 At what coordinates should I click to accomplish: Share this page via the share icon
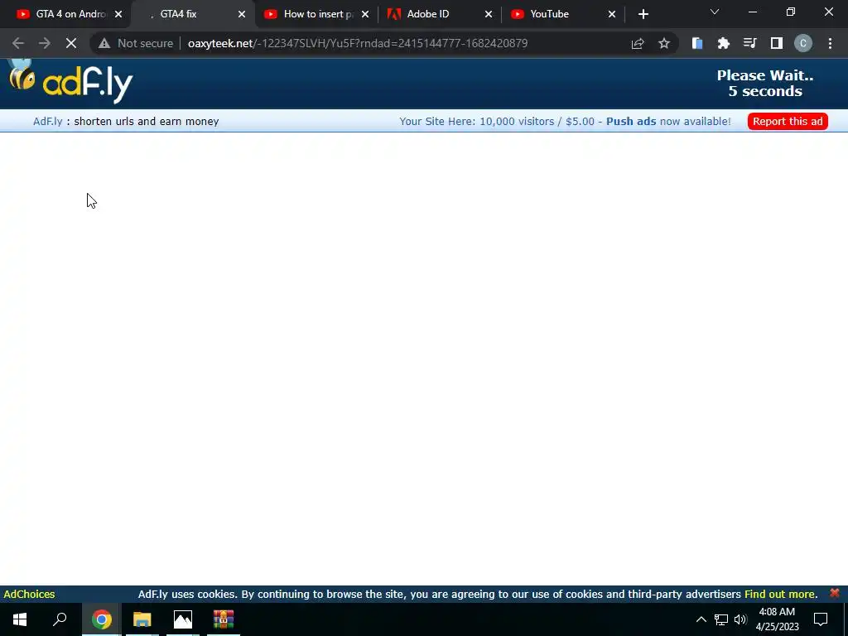pos(638,43)
